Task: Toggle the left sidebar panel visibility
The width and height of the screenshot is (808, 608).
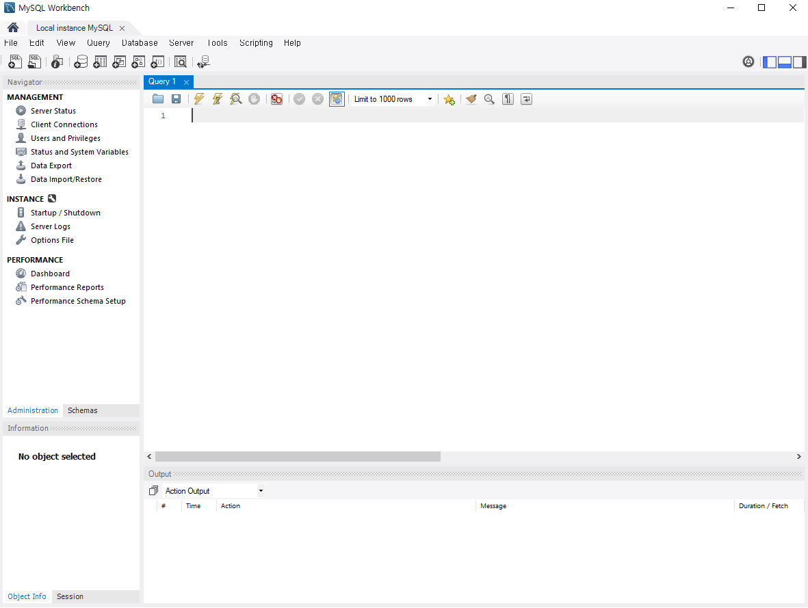Action: (x=770, y=62)
